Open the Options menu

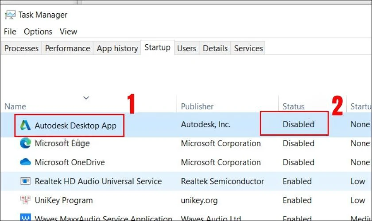38,31
